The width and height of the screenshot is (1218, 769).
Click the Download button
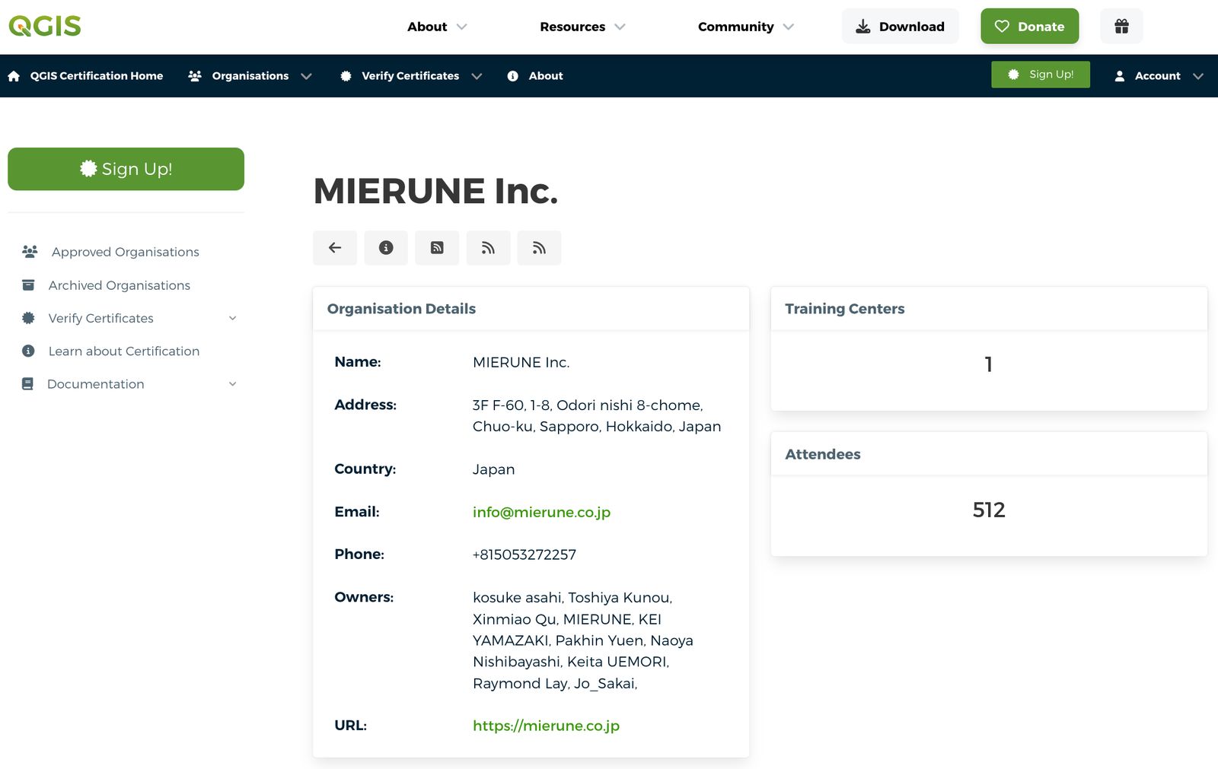click(900, 26)
